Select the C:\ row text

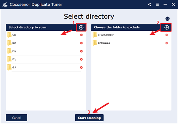pos(14,35)
